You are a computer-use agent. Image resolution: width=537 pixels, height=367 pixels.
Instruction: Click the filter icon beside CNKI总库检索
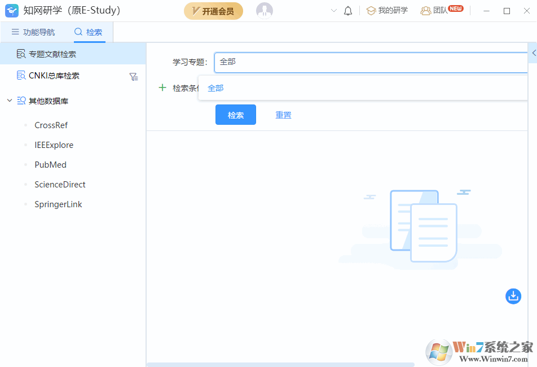tap(133, 77)
